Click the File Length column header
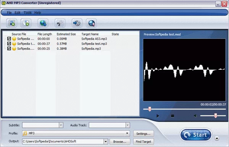The width and height of the screenshot is (229, 147). point(45,34)
